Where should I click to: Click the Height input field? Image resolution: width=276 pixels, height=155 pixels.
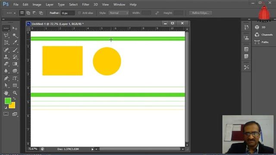pos(179,13)
